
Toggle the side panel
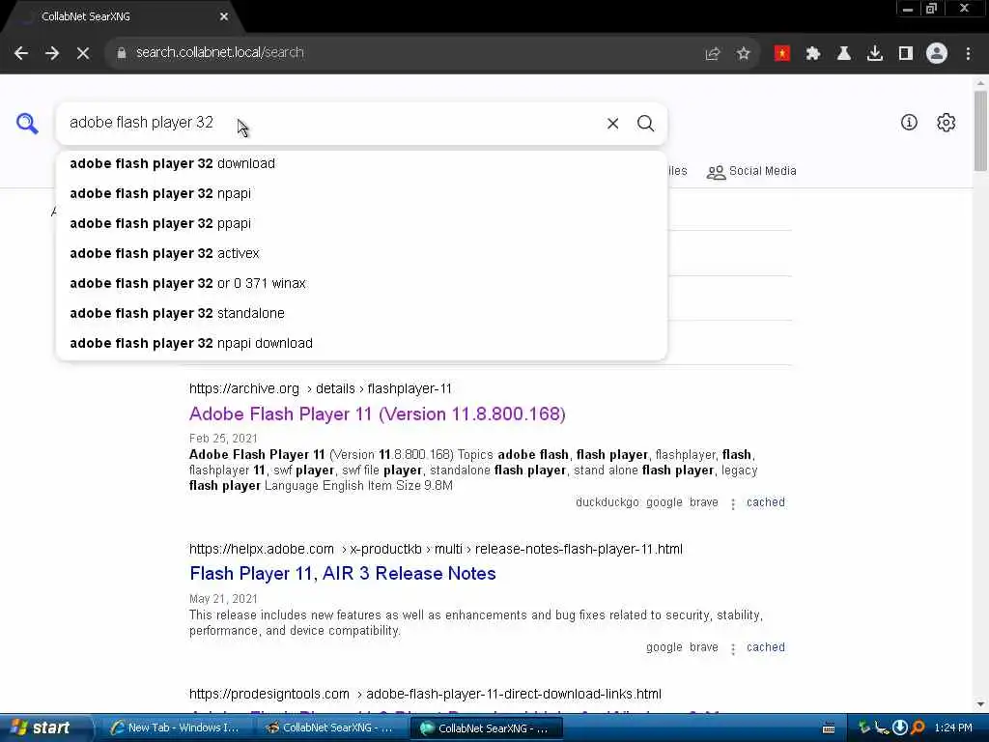[906, 54]
